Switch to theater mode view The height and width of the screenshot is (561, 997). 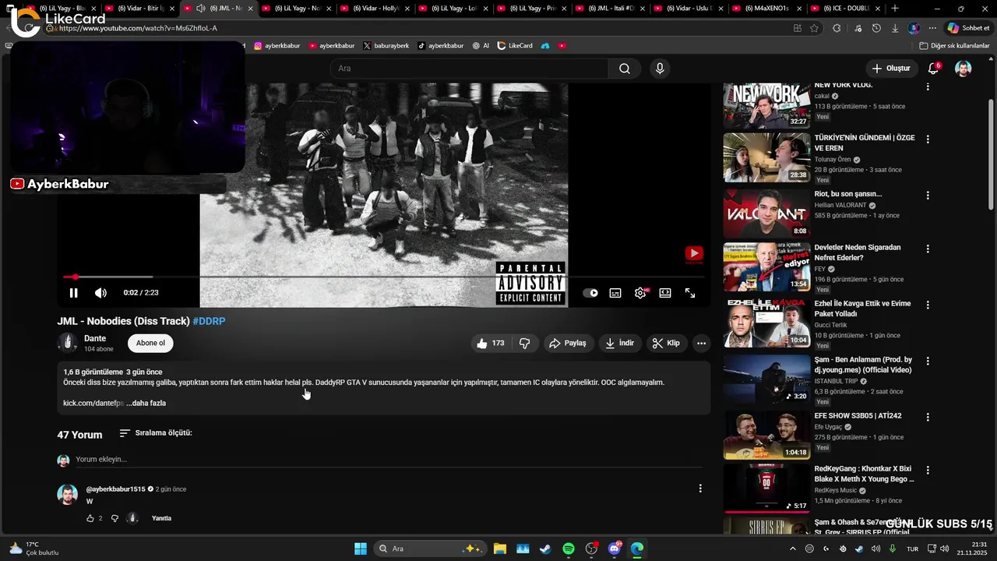click(665, 293)
